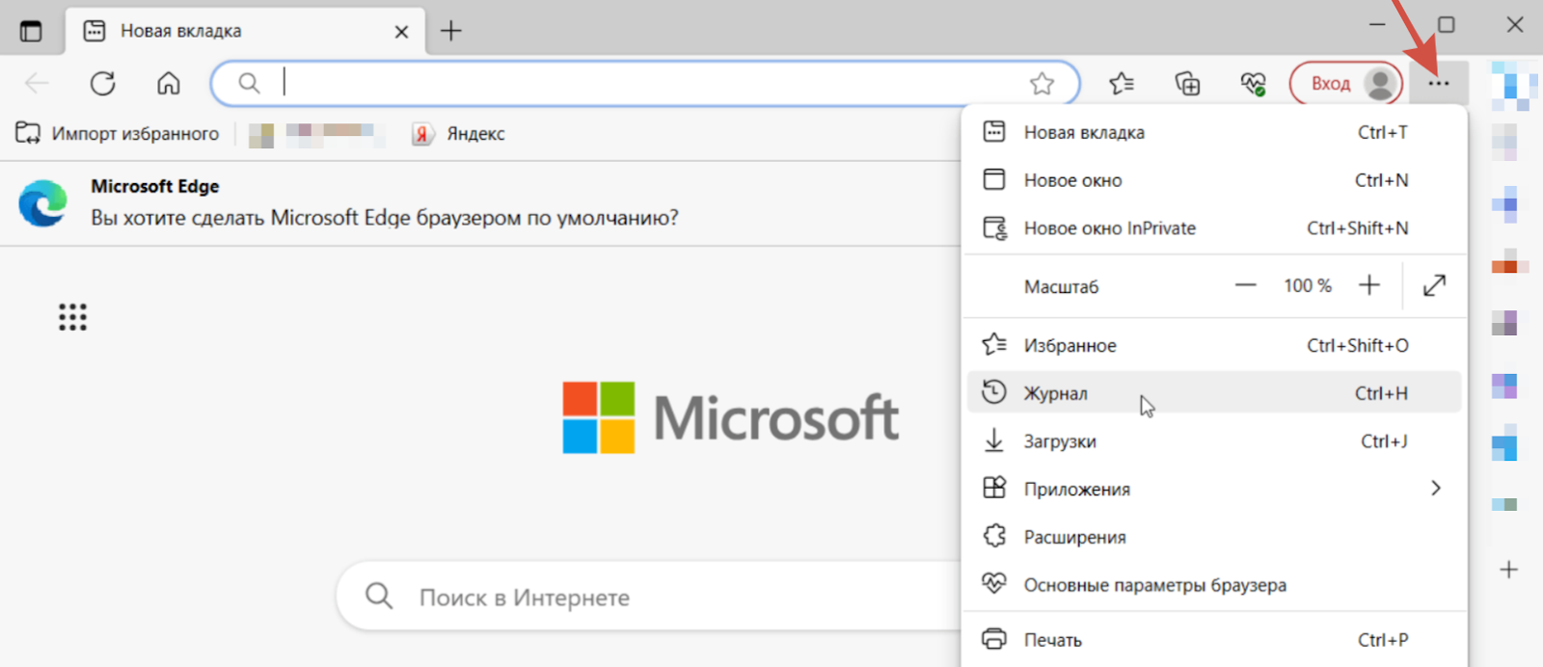The width and height of the screenshot is (1543, 667).
Task: Increase zoom with the plus button
Action: pos(1368,285)
